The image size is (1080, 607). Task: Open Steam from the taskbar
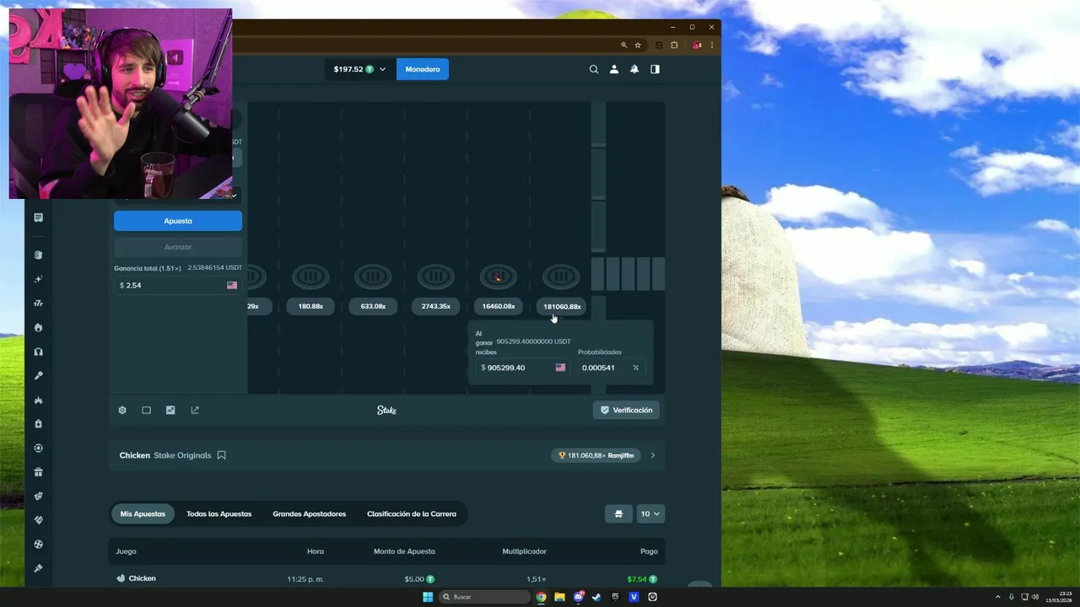597,597
